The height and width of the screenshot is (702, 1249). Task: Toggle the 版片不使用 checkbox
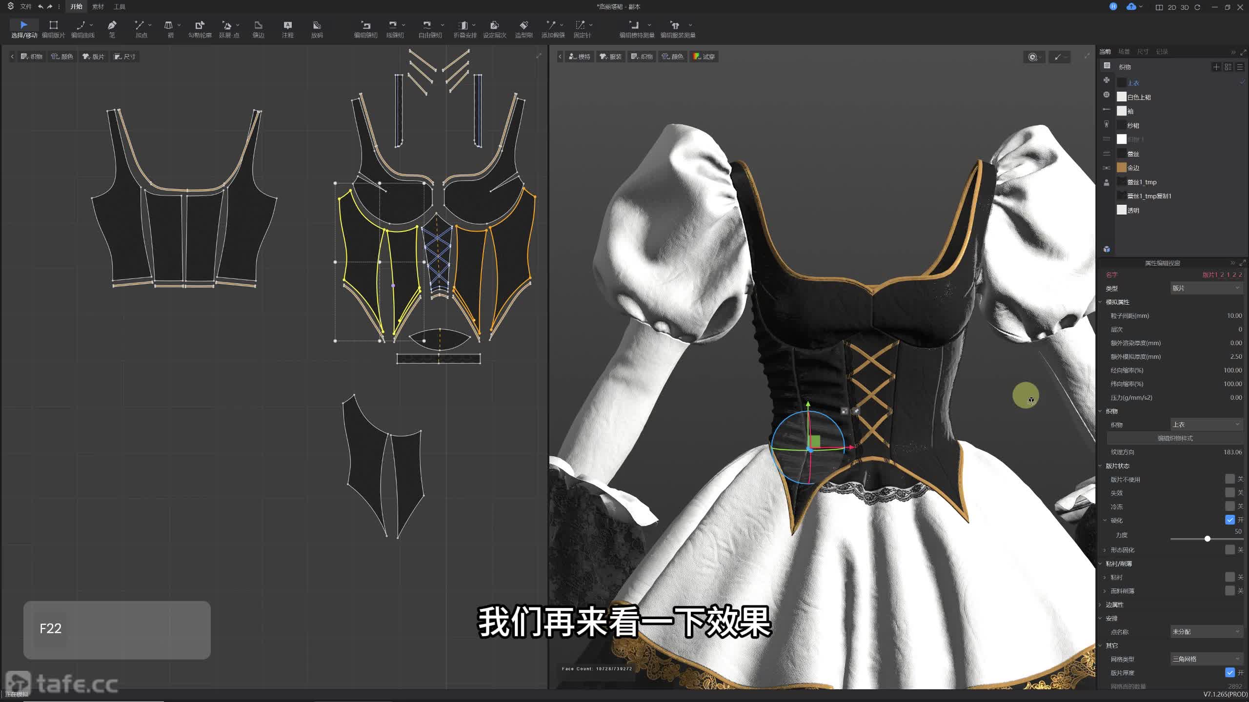click(1229, 479)
